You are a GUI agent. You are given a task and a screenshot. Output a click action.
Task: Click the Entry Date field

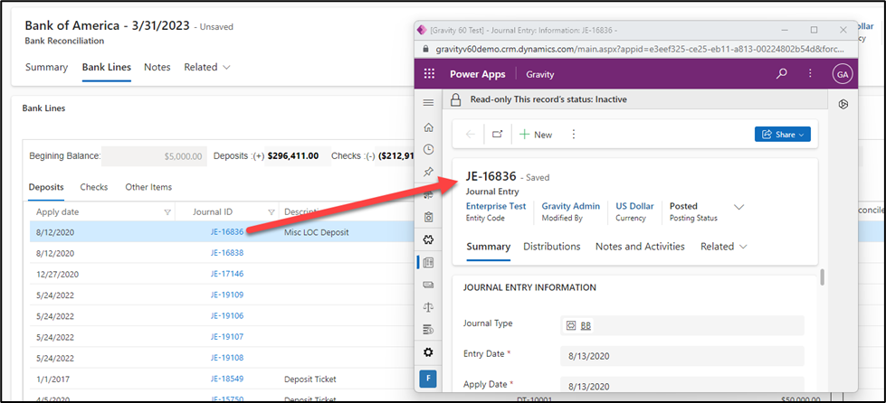point(682,356)
